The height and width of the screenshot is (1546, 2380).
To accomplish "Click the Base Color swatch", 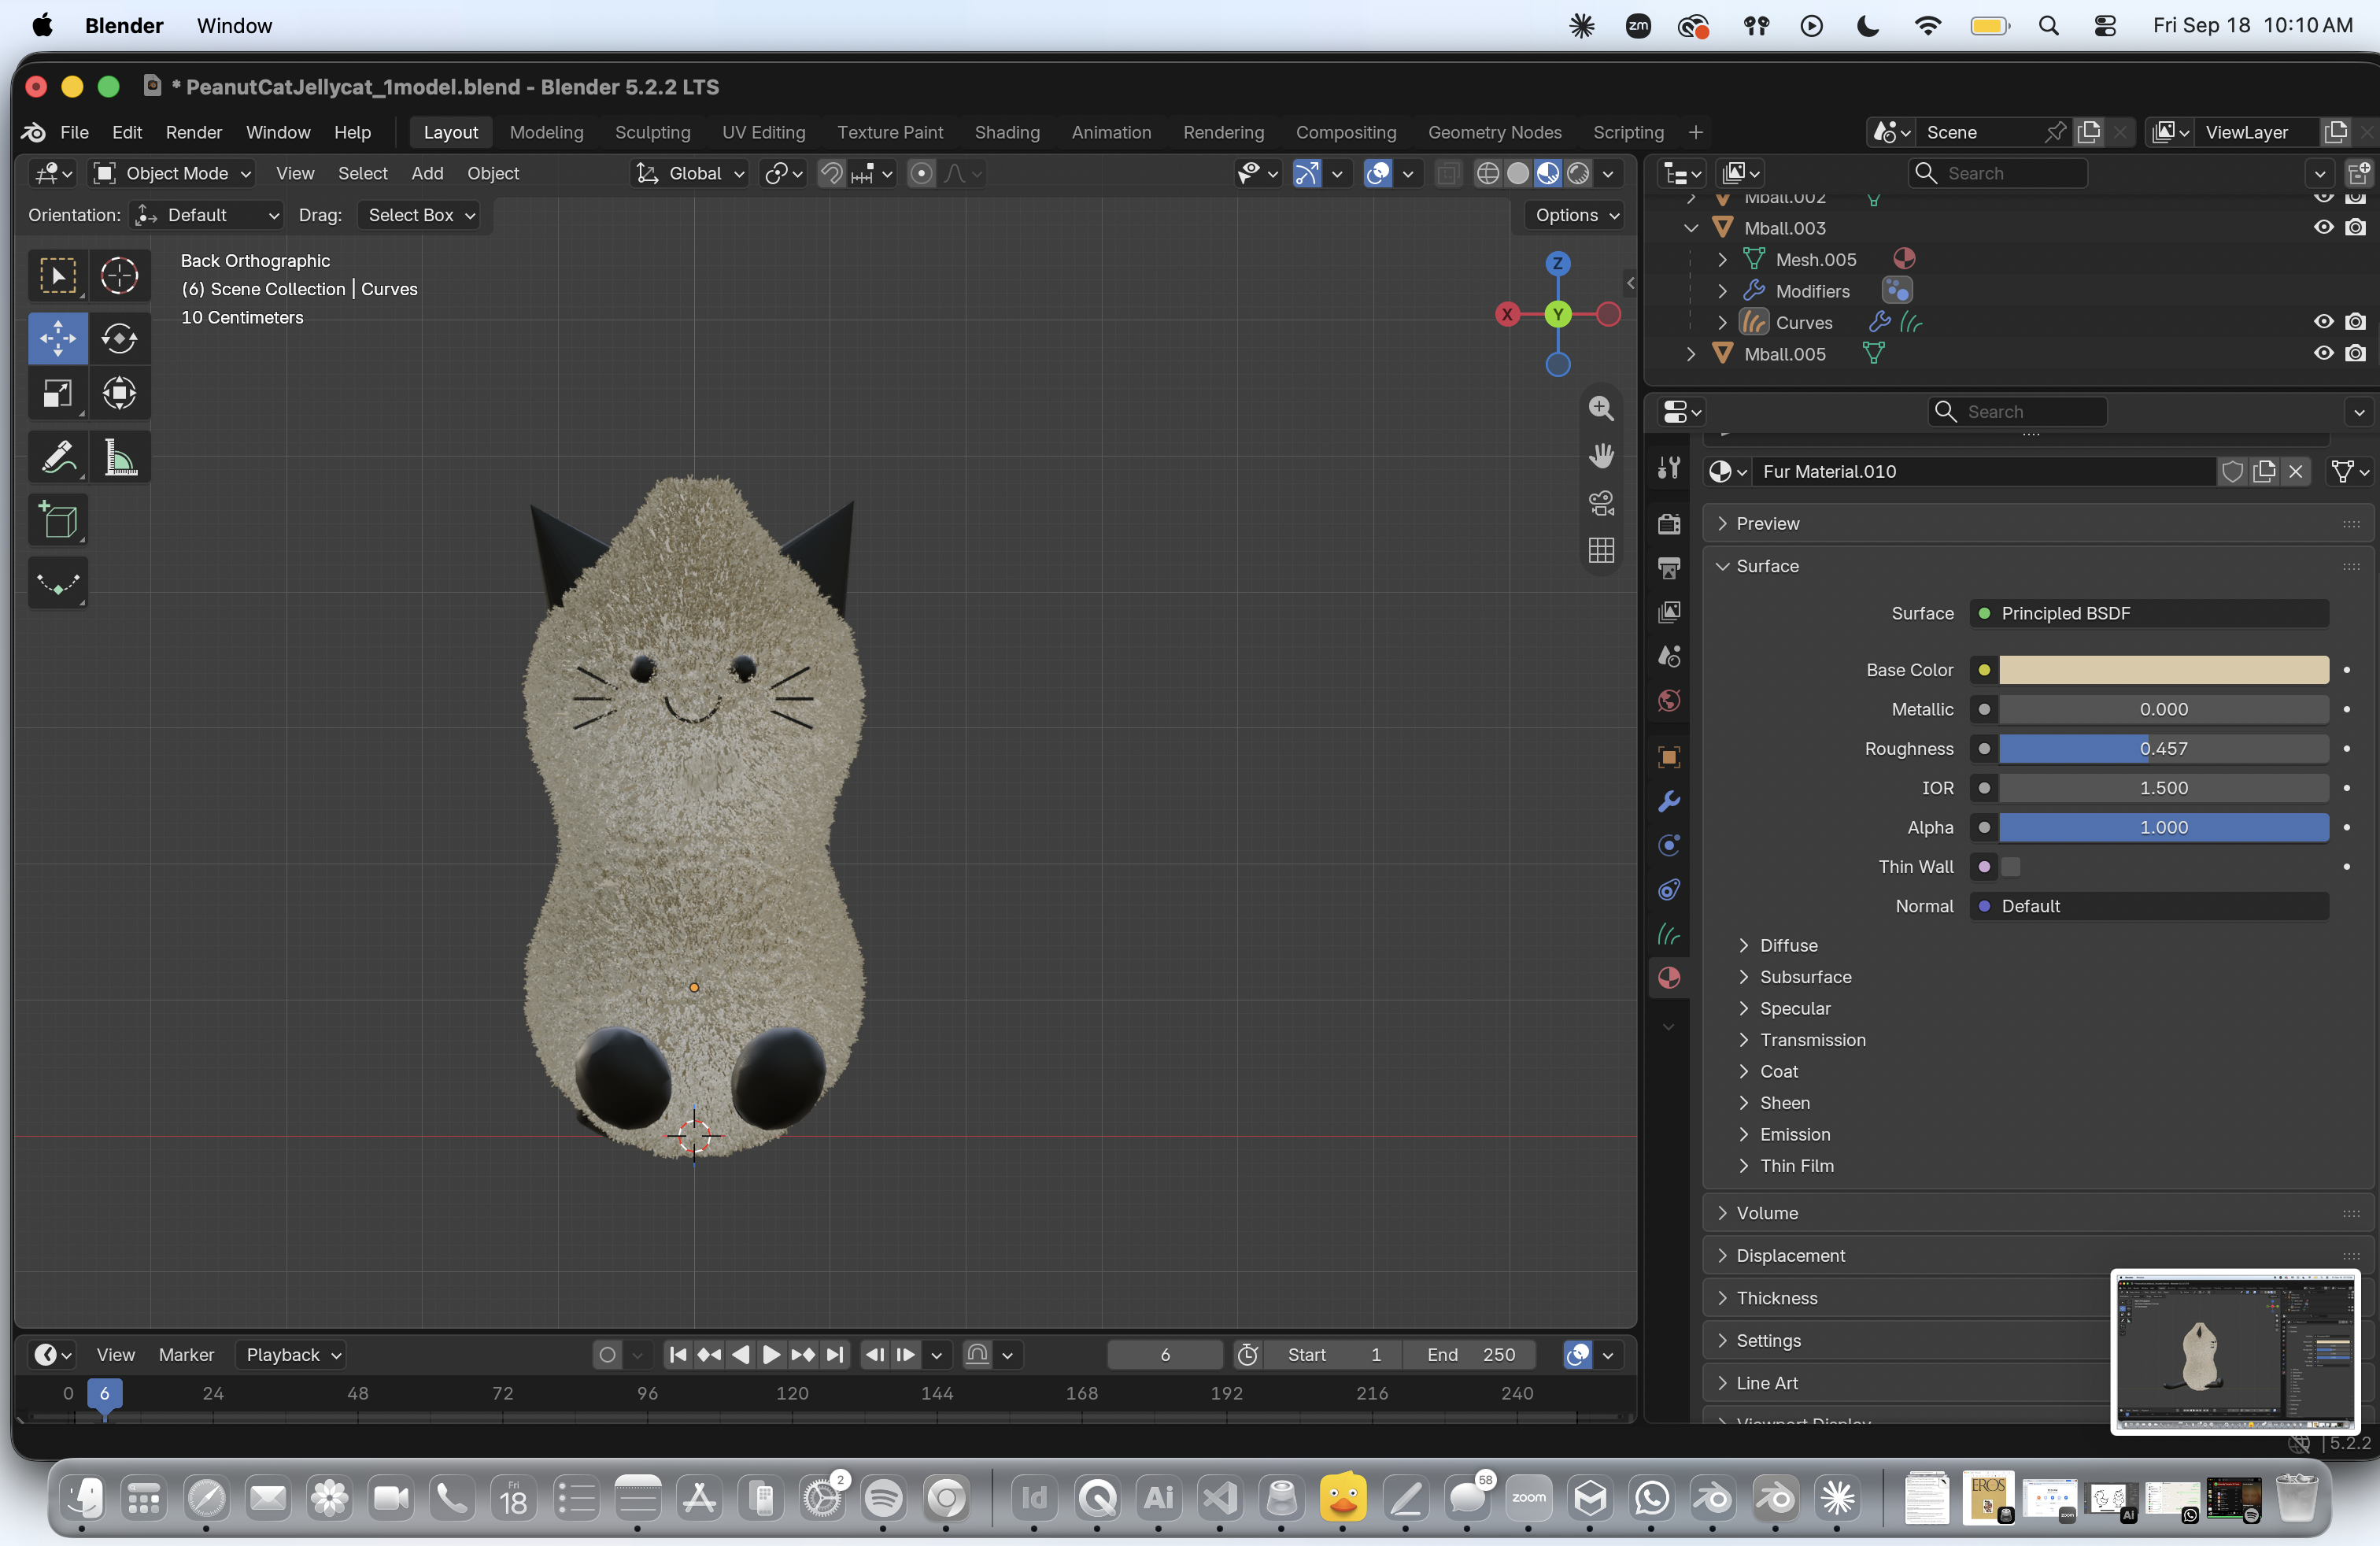I will 2163,670.
